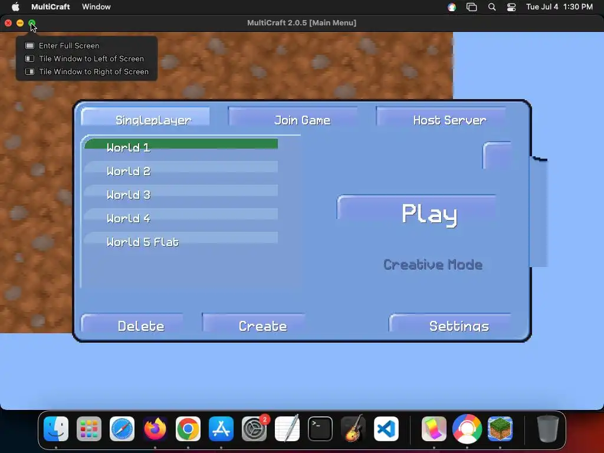The image size is (604, 453).
Task: Click the green full screen window button
Action: coord(32,23)
